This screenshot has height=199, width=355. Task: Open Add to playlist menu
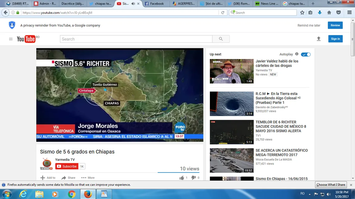[x=48, y=178]
